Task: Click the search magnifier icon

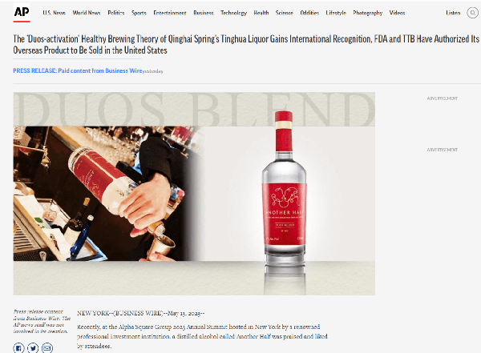Action: pyautogui.click(x=472, y=13)
